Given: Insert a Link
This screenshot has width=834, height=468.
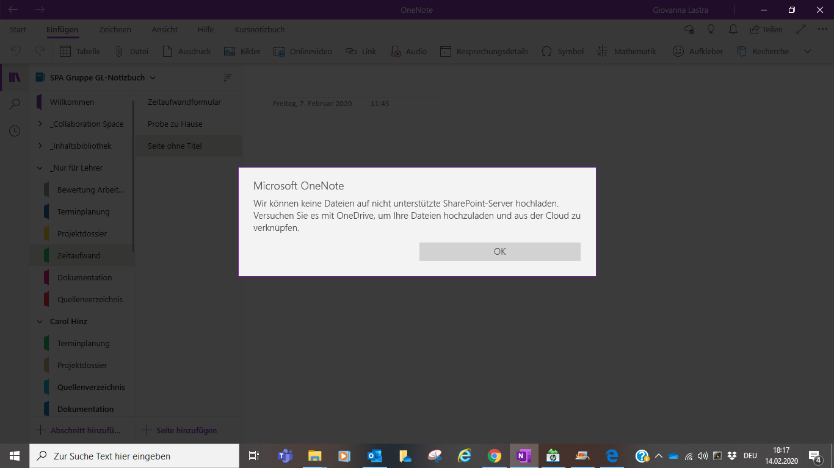Looking at the screenshot, I should (361, 52).
